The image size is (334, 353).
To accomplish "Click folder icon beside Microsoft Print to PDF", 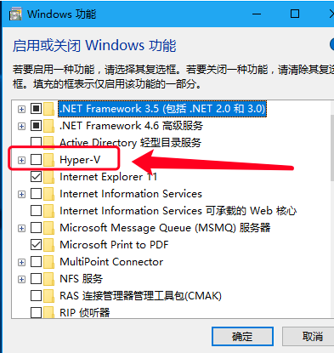I will [x=48, y=245].
